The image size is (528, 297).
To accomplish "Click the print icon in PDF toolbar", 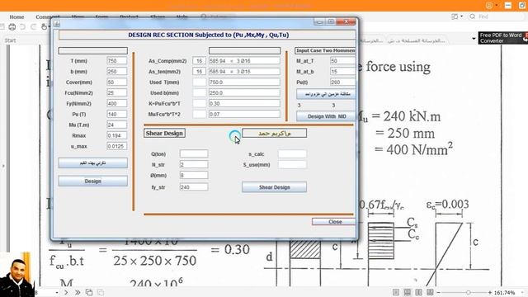I will click(12, 27).
